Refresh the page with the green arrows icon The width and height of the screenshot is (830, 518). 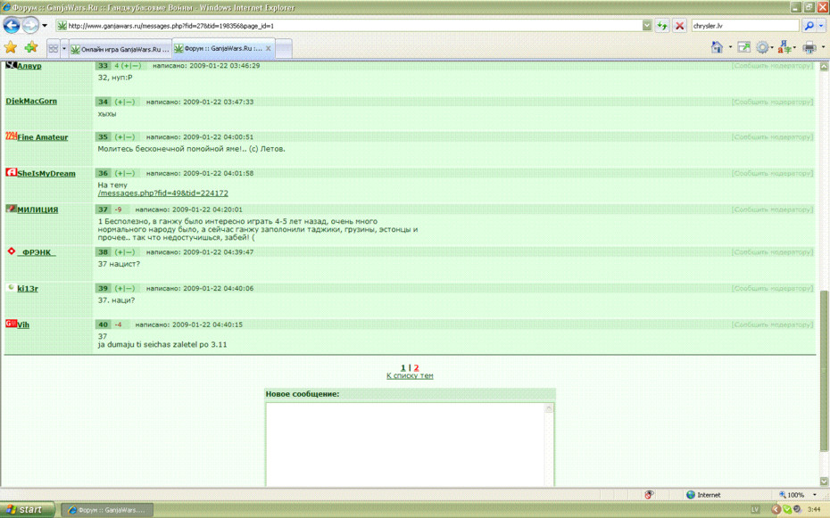tap(662, 25)
